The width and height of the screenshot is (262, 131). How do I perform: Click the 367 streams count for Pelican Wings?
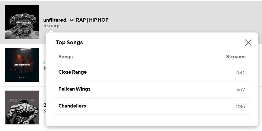[241, 90]
